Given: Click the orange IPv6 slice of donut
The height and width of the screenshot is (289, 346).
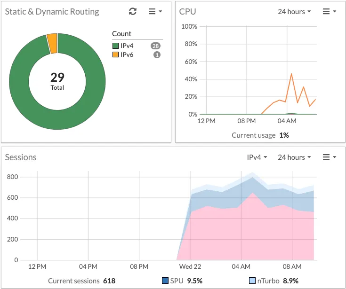Looking at the screenshot, I should (52, 43).
